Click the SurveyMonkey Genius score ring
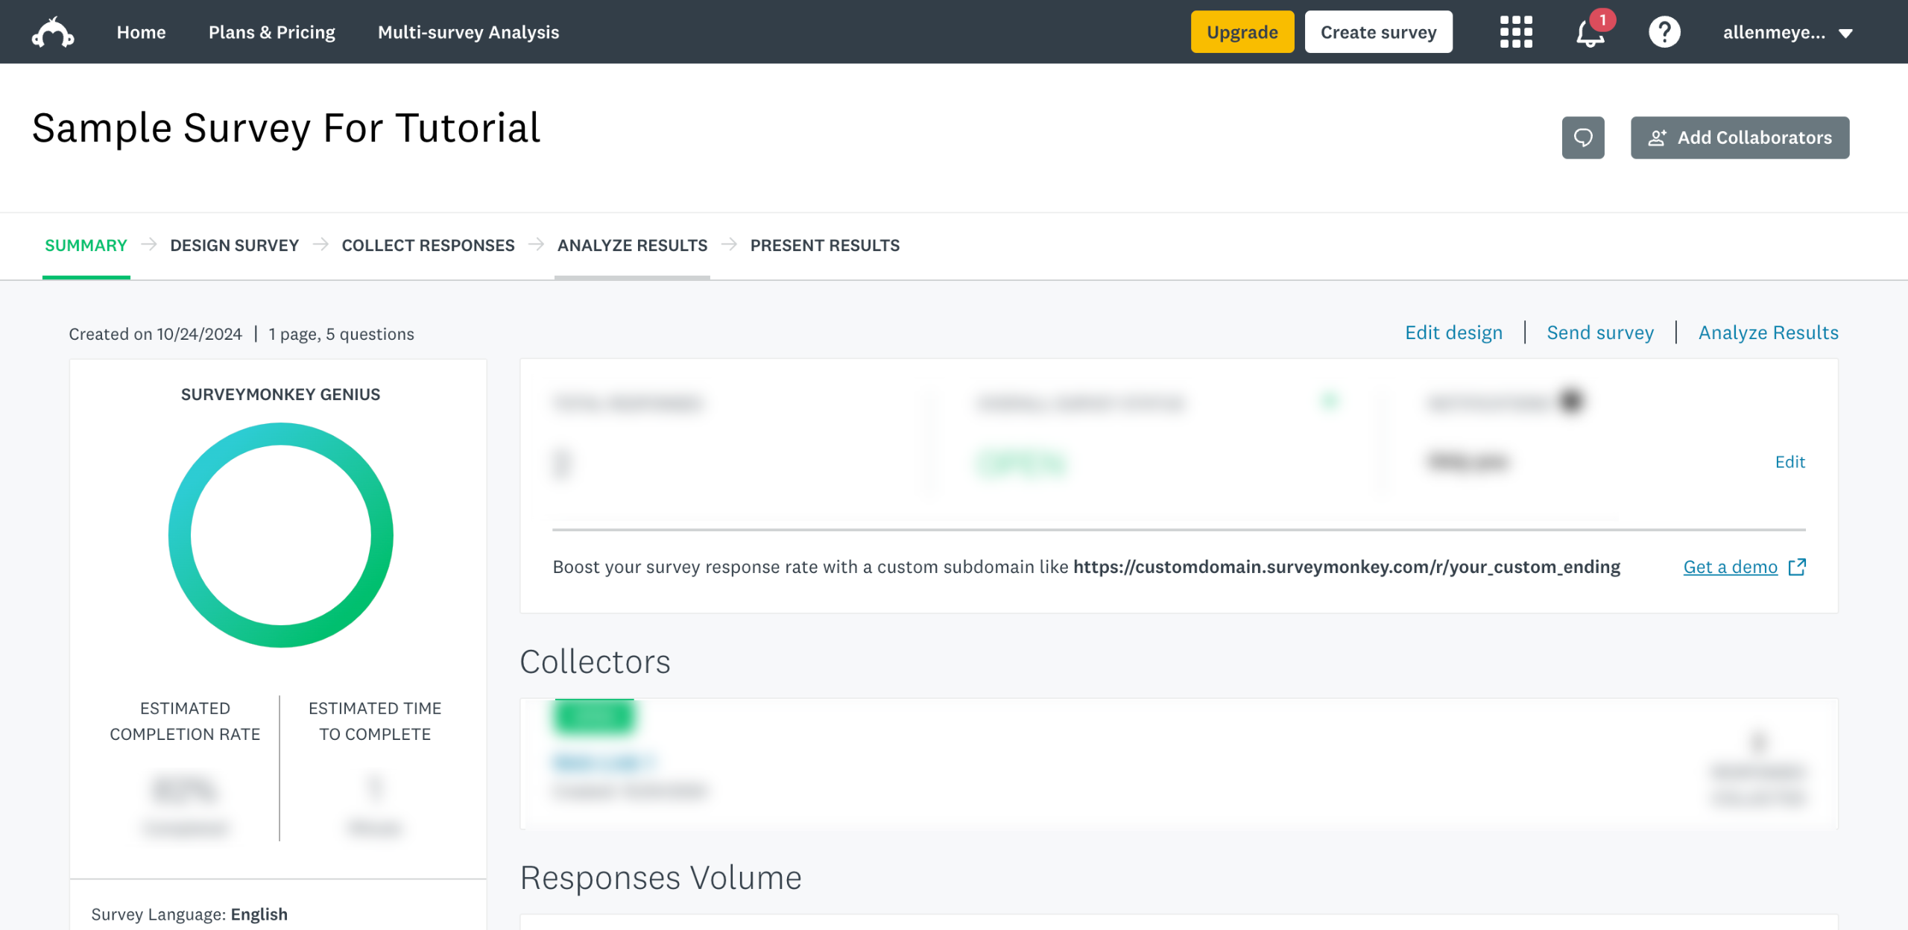1908x930 pixels. [280, 535]
